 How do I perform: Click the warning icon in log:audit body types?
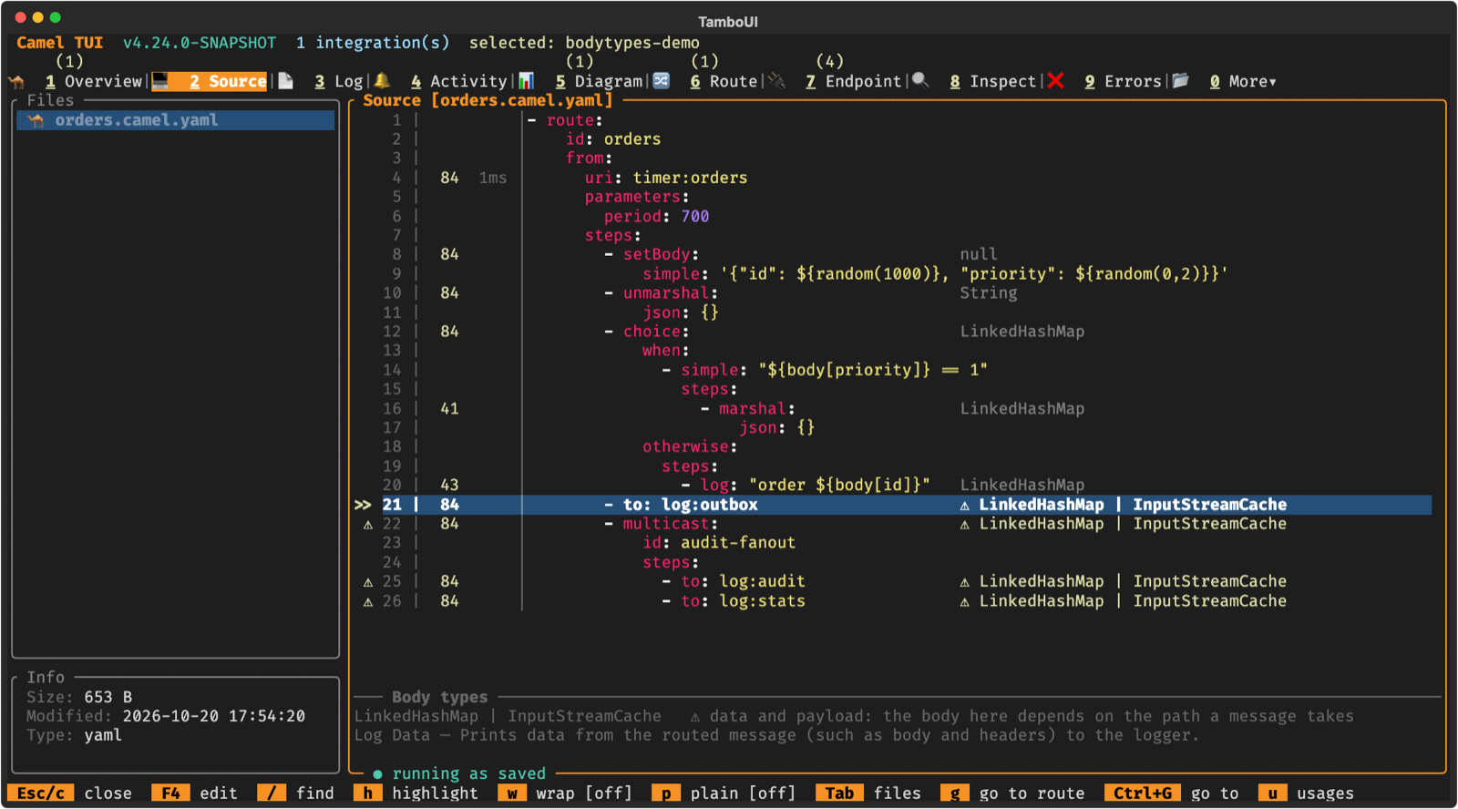point(964,582)
